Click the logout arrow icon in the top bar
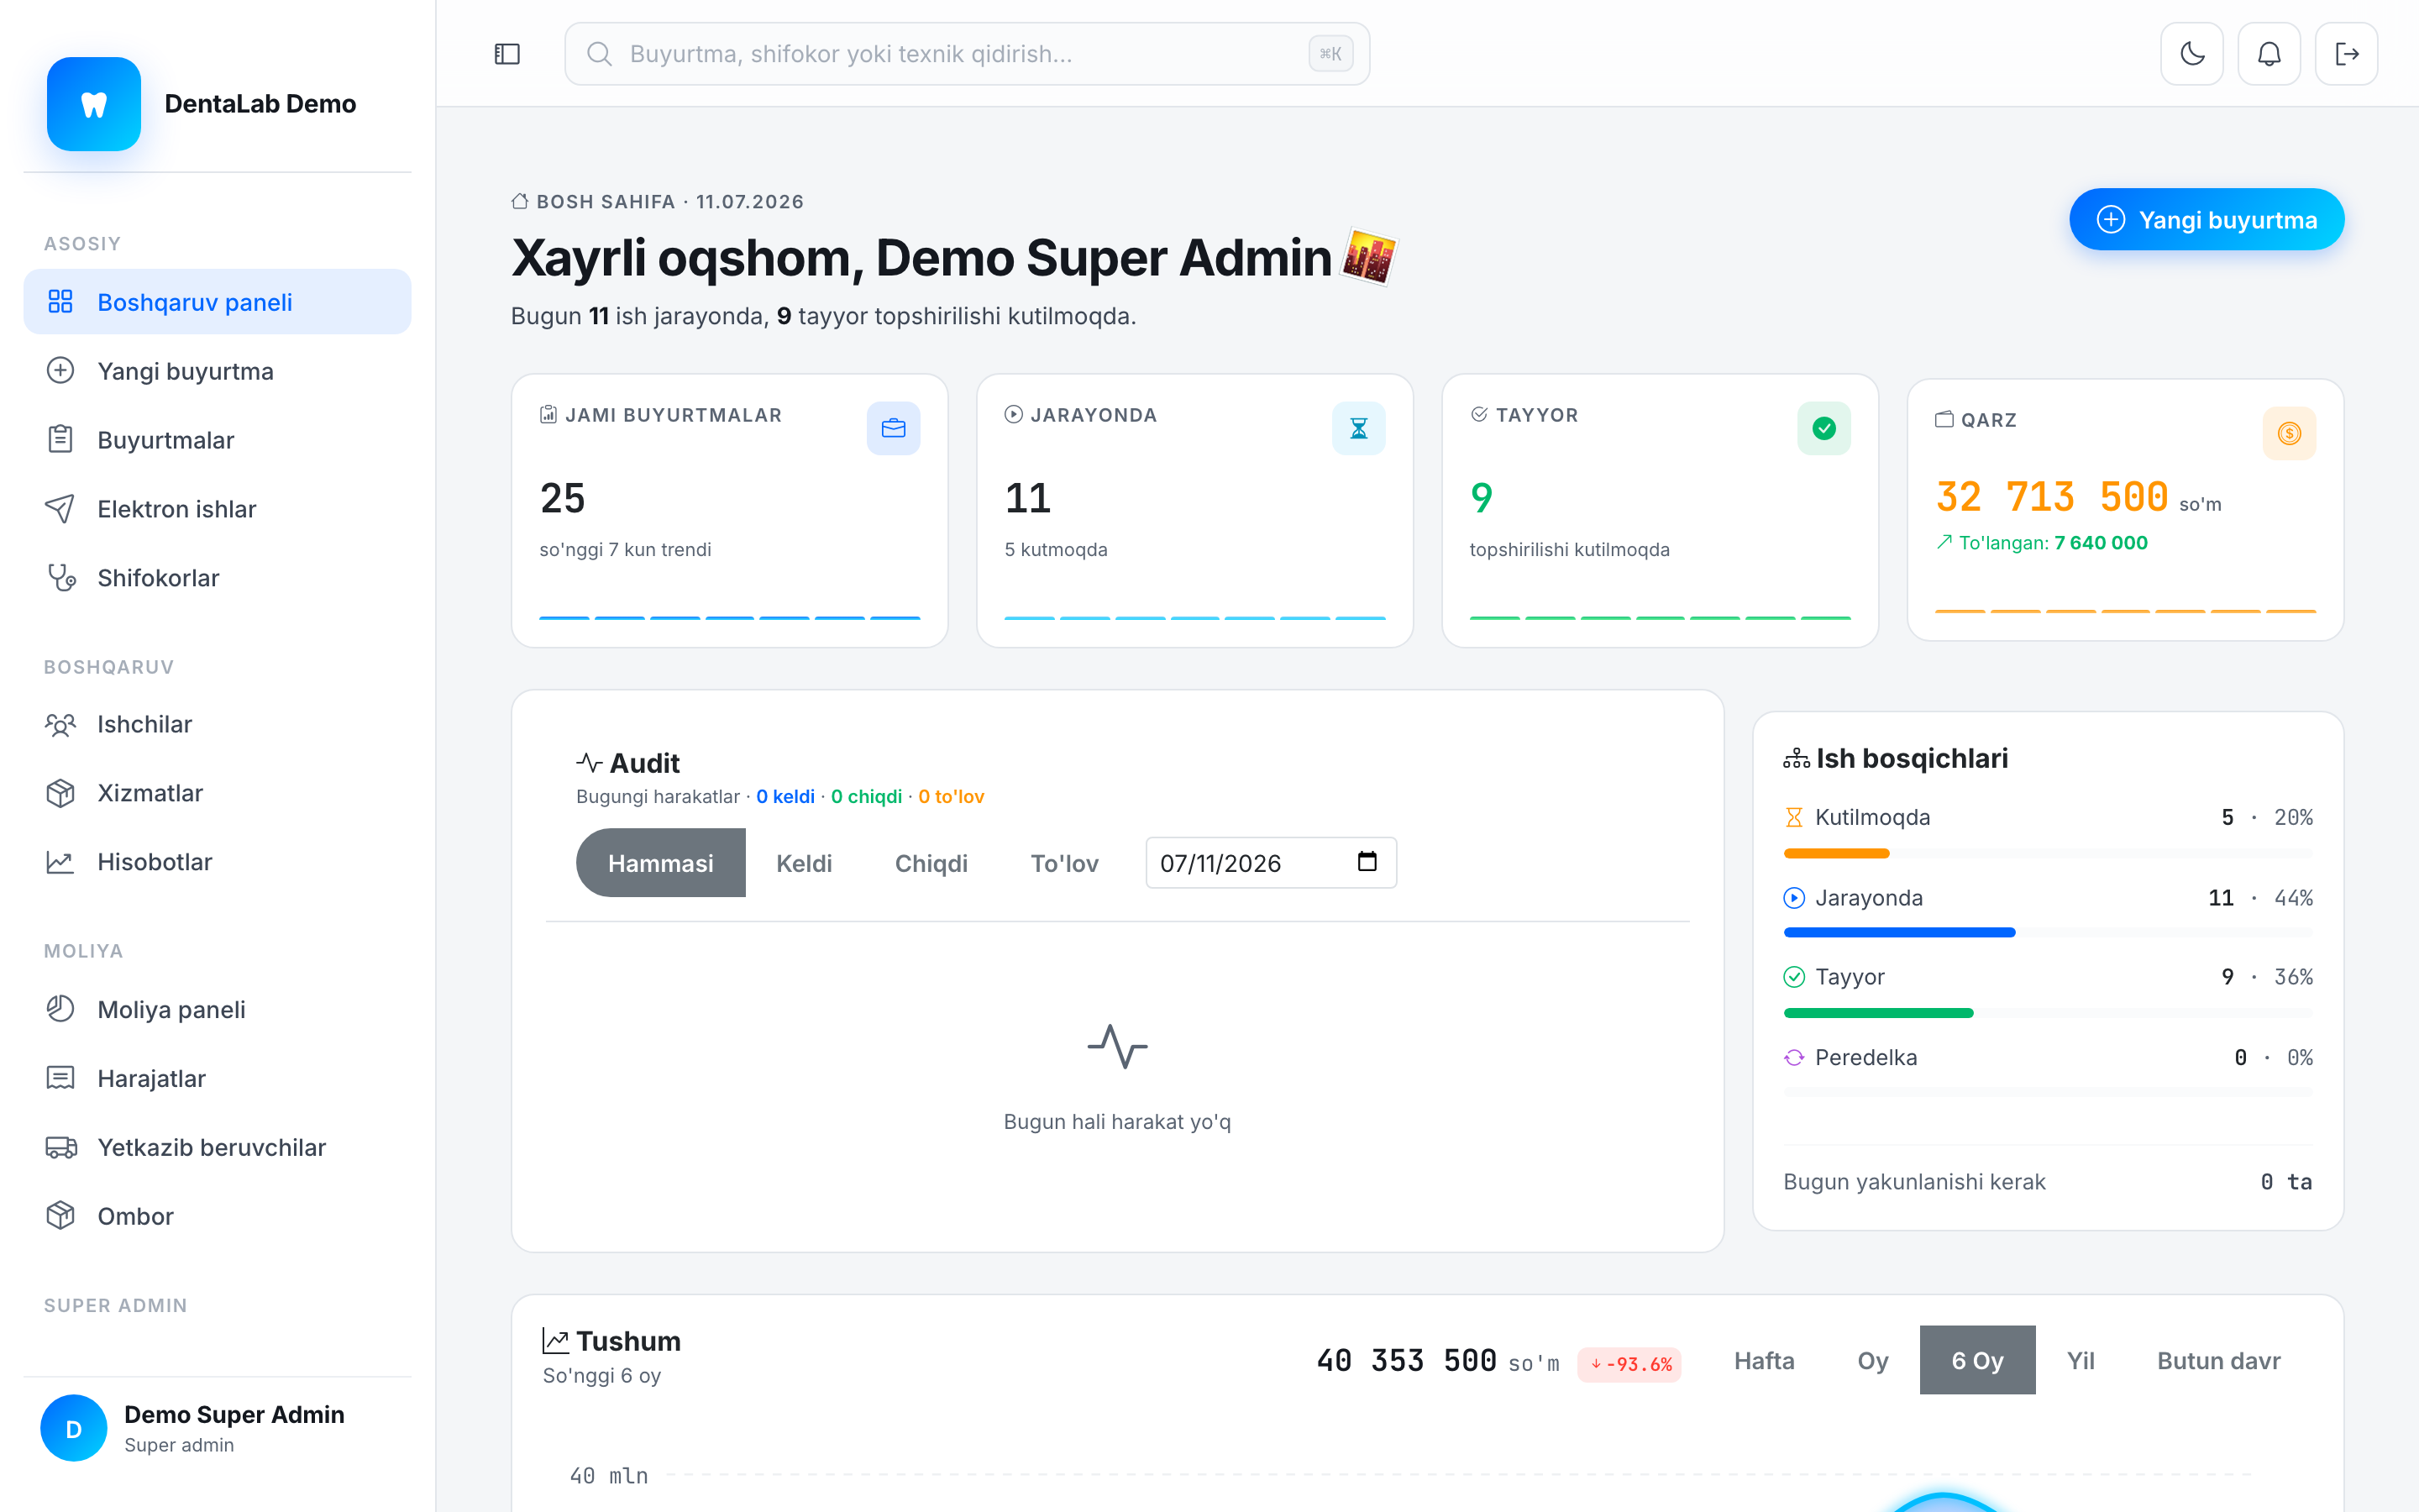The height and width of the screenshot is (1512, 2419). click(x=2347, y=54)
